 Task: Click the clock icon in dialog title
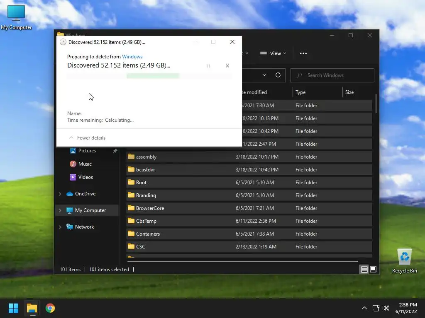[x=63, y=42]
